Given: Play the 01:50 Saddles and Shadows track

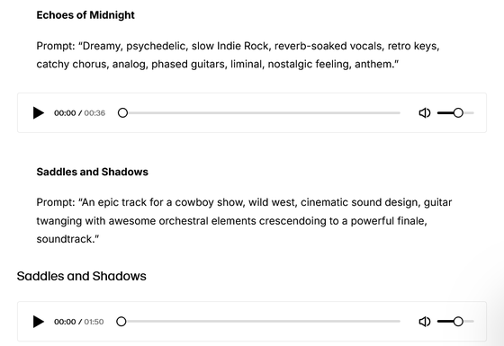Looking at the screenshot, I should pos(38,322).
